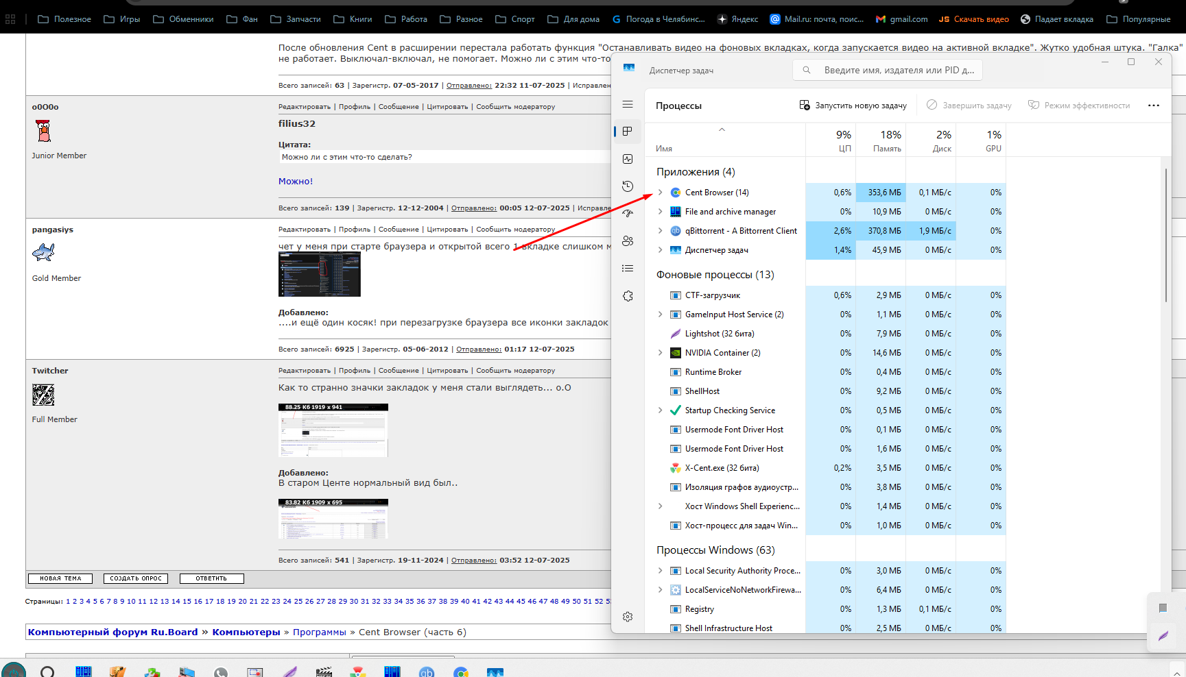The width and height of the screenshot is (1186, 677).
Task: Expand Хост Windows Shell Experience row
Action: click(661, 506)
